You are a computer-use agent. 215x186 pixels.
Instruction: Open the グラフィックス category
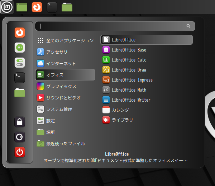pos(65,86)
